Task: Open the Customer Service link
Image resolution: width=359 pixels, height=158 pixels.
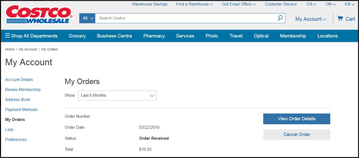Action: [x=281, y=4]
